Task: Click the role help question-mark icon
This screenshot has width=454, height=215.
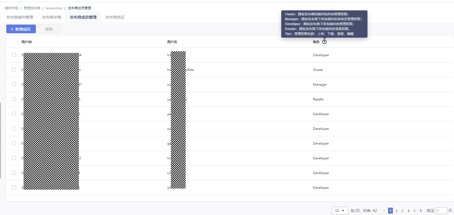Action: (x=324, y=42)
